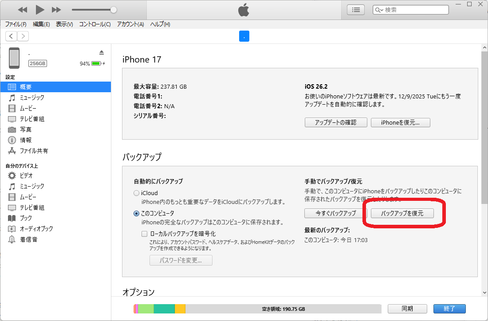The image size is (488, 321).
Task: Click iPhoneを復元... button
Action: pos(400,122)
